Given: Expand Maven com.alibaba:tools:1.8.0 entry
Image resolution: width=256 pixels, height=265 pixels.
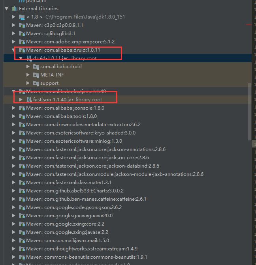Looking at the screenshot, I should point(14,116).
